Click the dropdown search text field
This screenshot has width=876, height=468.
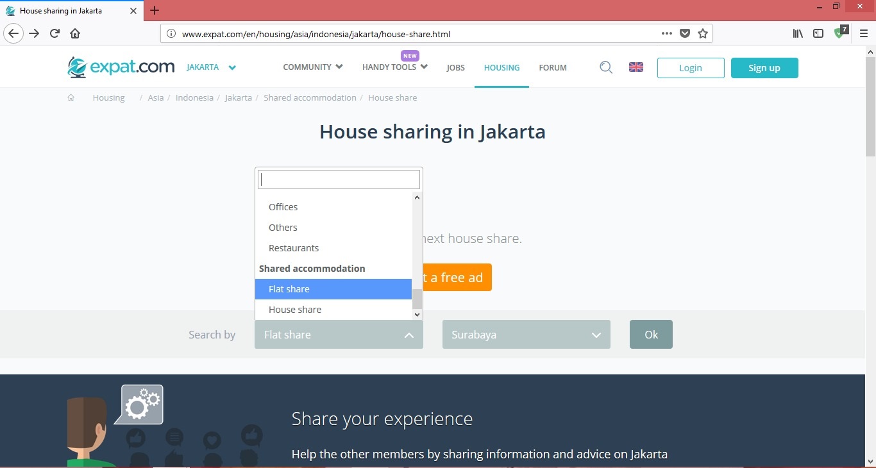tap(339, 180)
